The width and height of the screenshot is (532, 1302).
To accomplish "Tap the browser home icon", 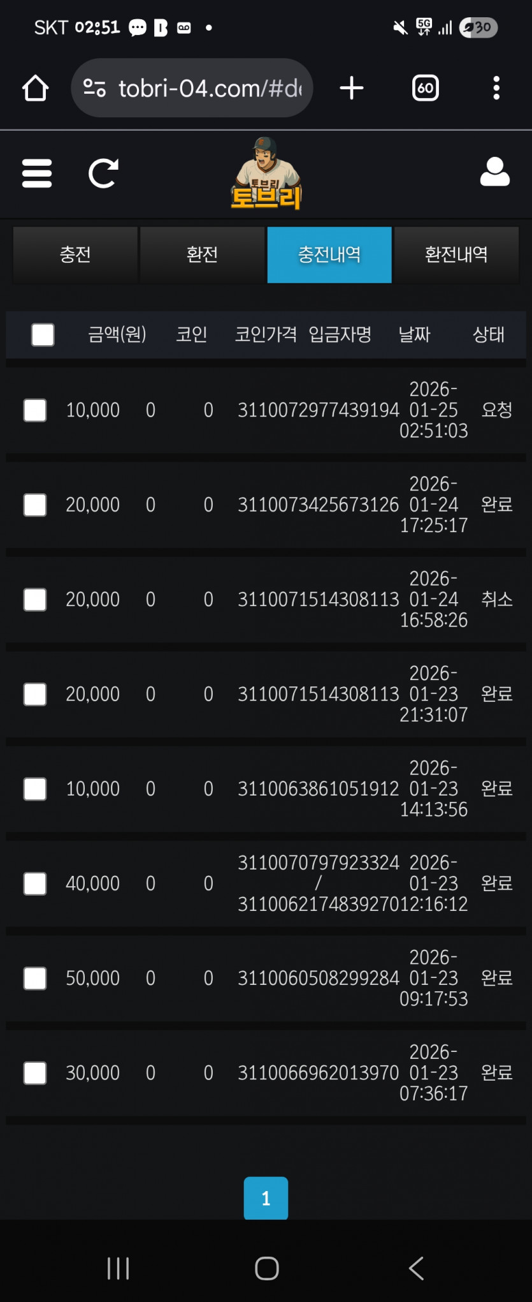I will point(36,88).
